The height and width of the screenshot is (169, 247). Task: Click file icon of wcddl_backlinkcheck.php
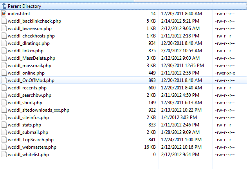tap(4, 21)
